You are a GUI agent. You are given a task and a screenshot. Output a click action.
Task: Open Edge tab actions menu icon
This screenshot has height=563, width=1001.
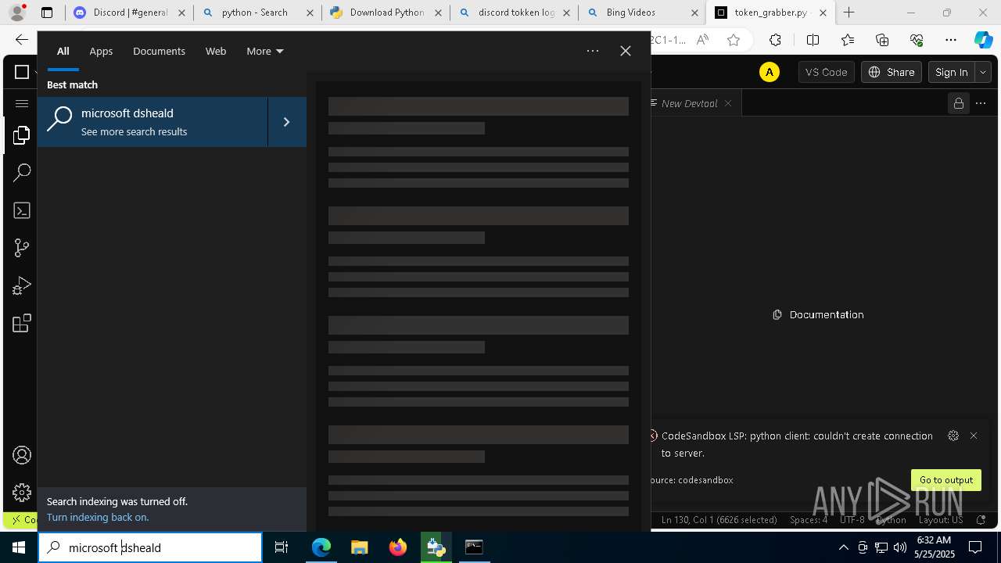click(47, 13)
